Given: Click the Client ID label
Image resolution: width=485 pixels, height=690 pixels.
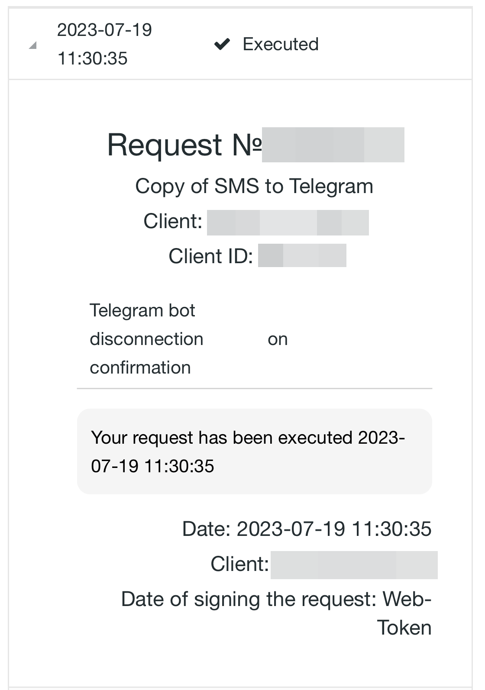Looking at the screenshot, I should (x=210, y=256).
